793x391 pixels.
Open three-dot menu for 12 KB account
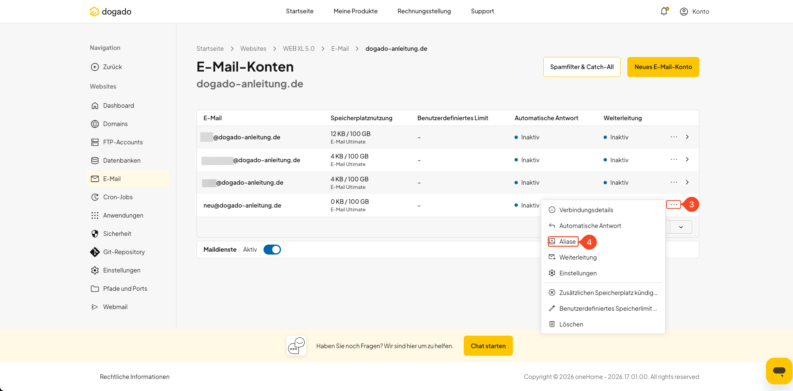point(674,137)
